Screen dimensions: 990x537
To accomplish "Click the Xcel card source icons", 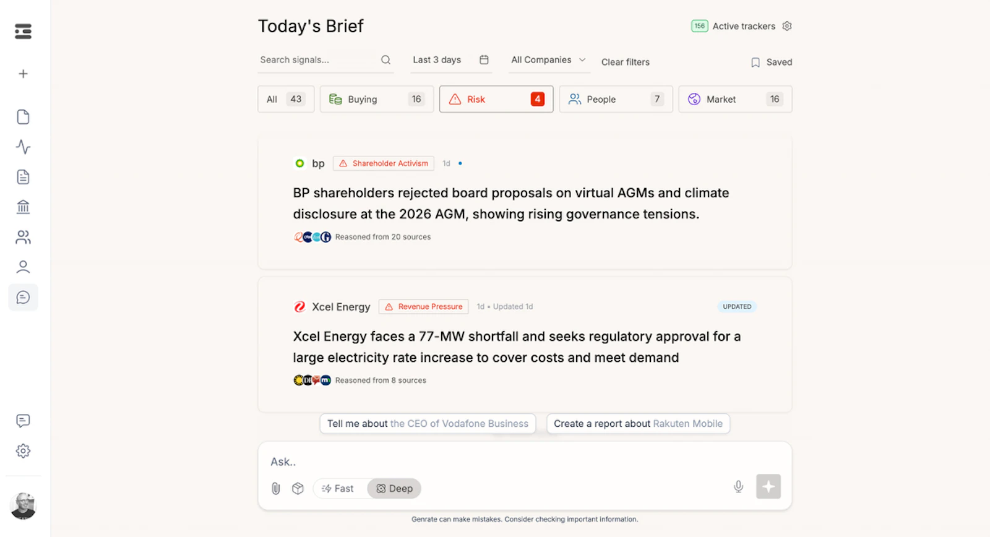I will tap(312, 380).
